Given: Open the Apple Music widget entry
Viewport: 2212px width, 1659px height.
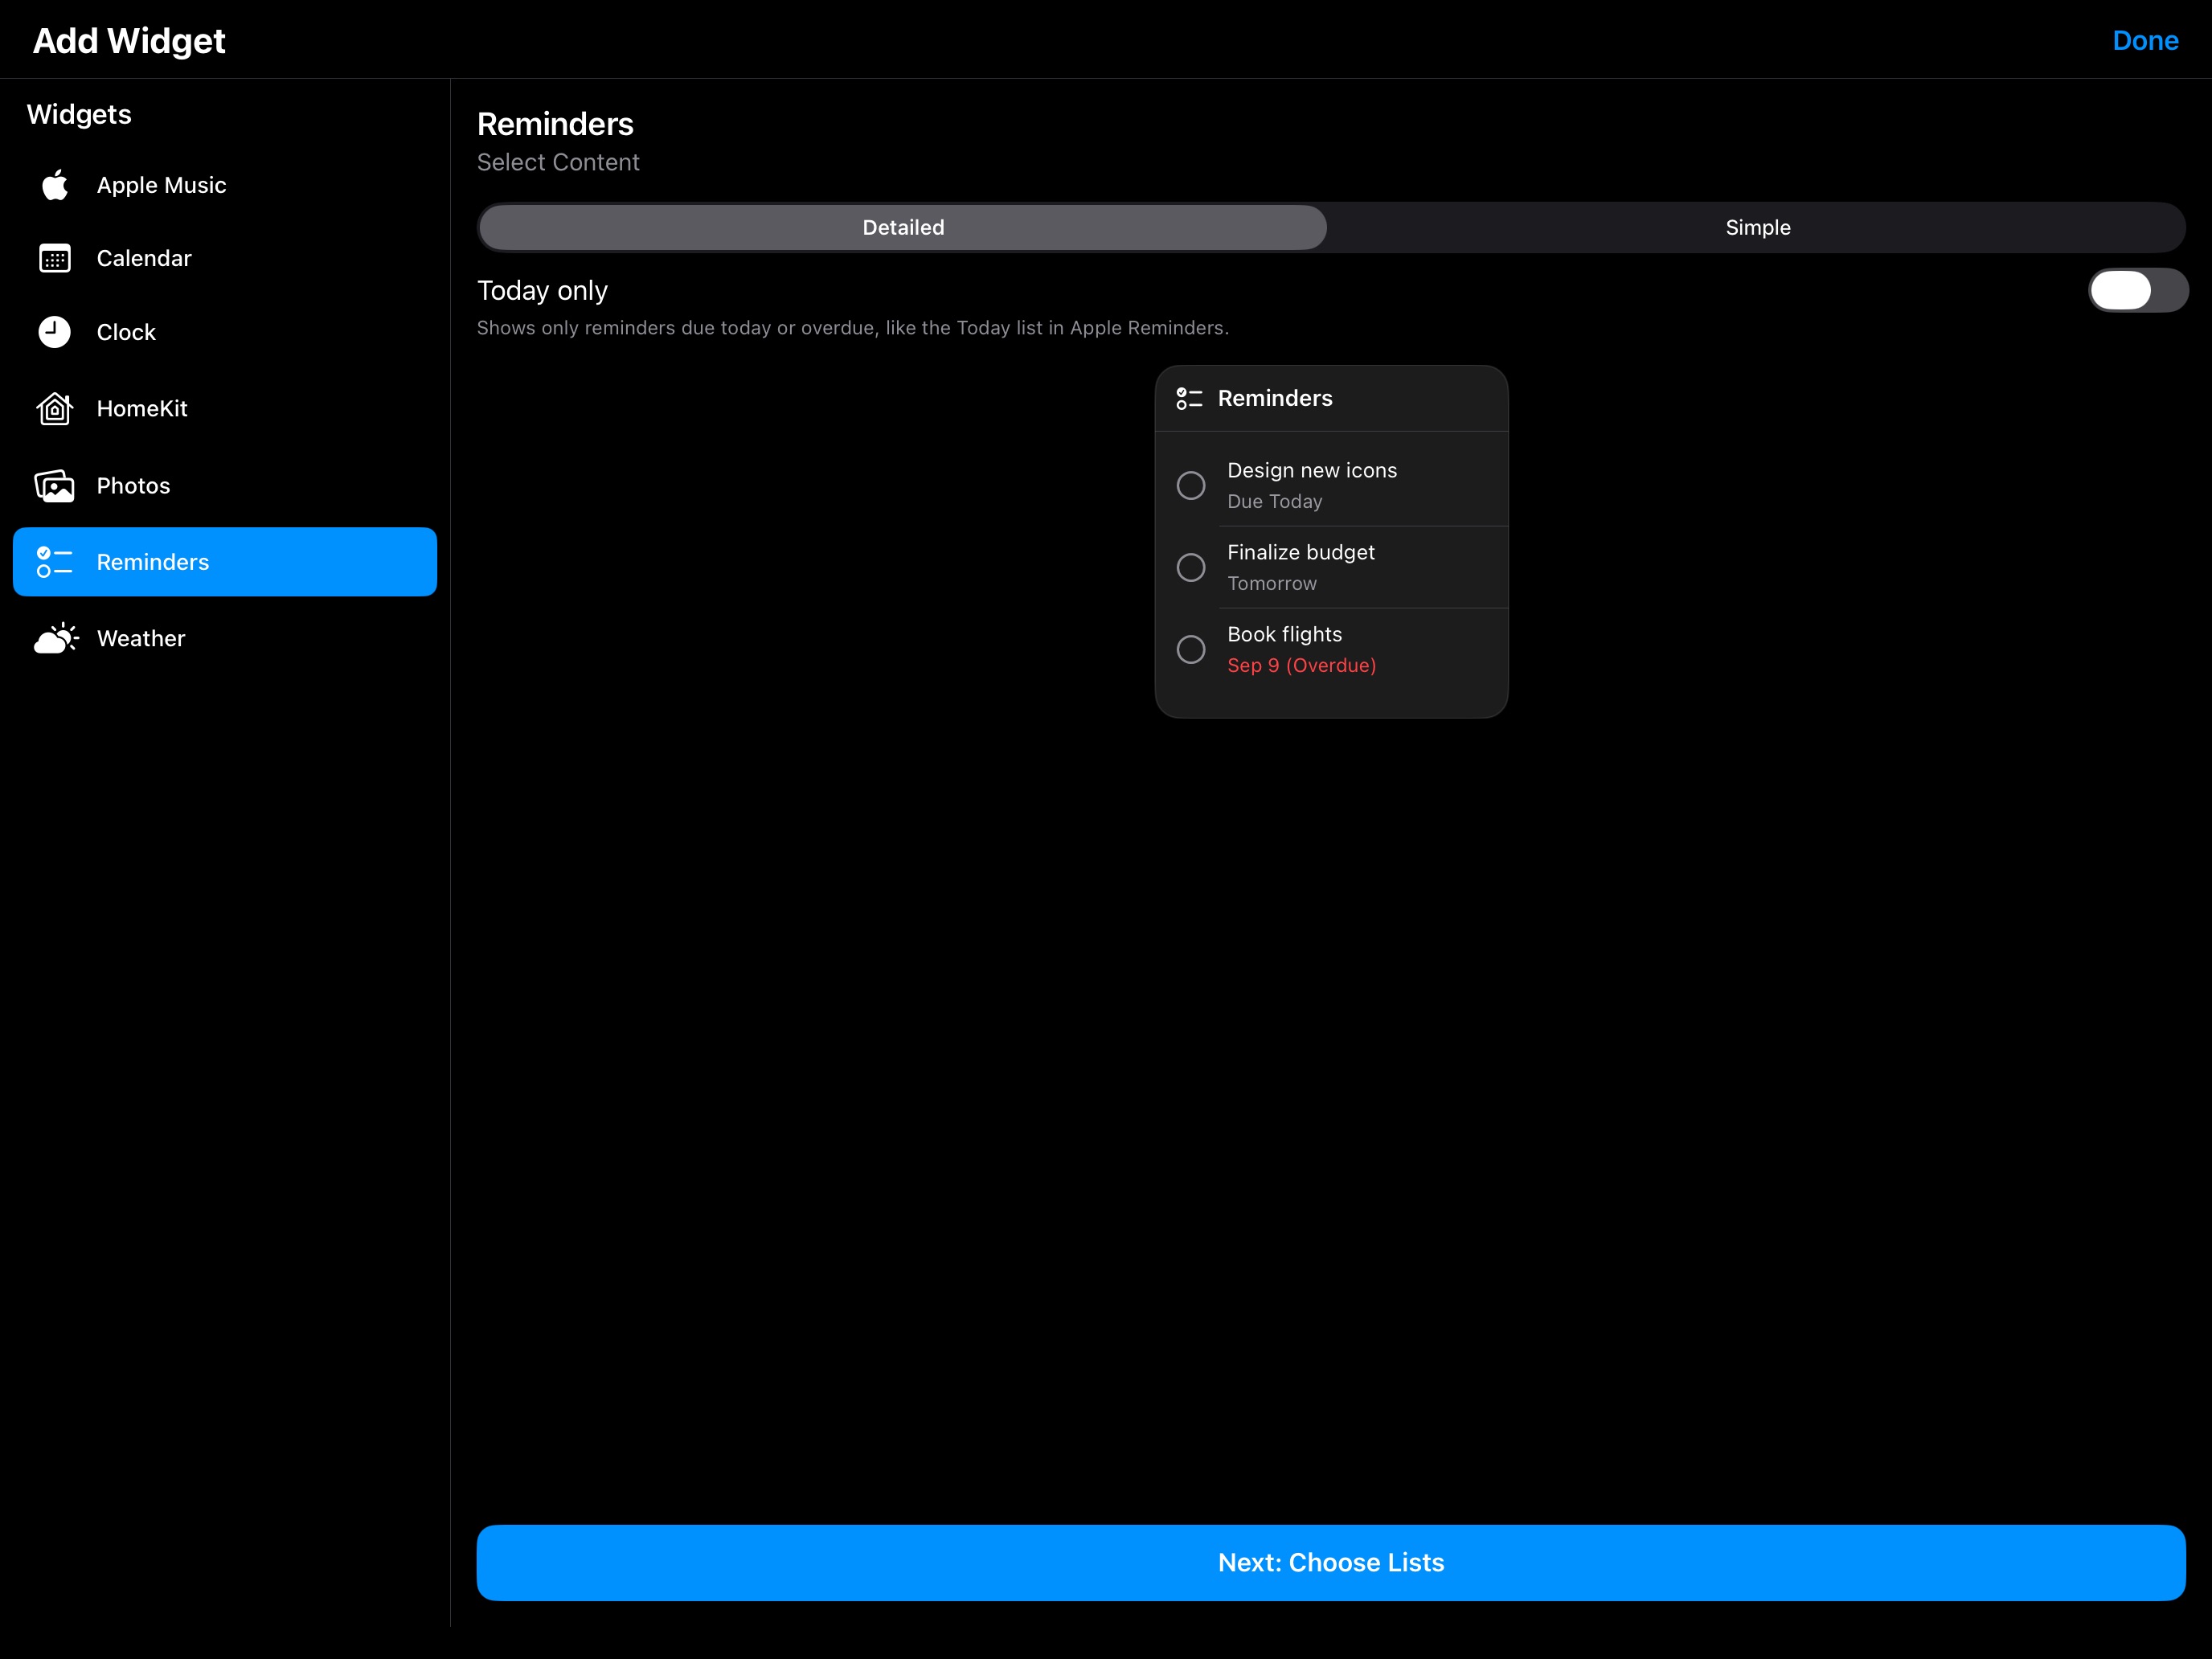Looking at the screenshot, I should tap(225, 185).
